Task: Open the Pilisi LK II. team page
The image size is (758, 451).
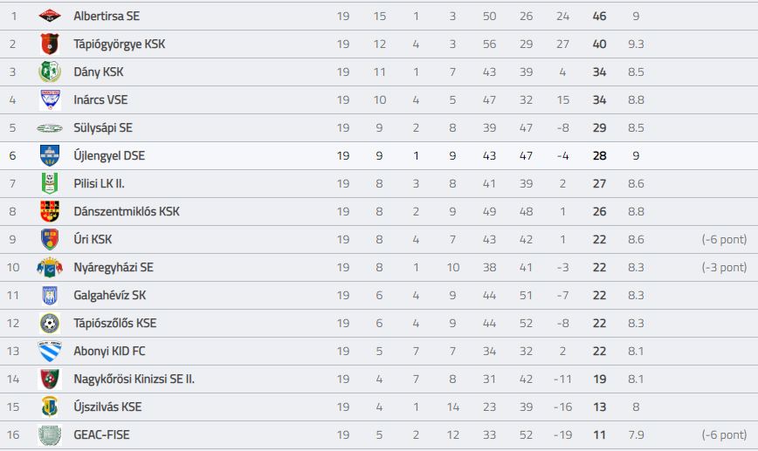Action: pyautogui.click(x=99, y=183)
